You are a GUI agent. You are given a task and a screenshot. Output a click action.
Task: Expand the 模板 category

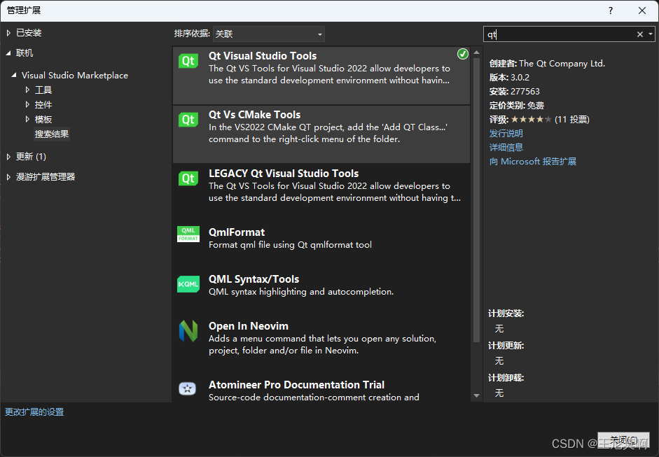tap(27, 119)
